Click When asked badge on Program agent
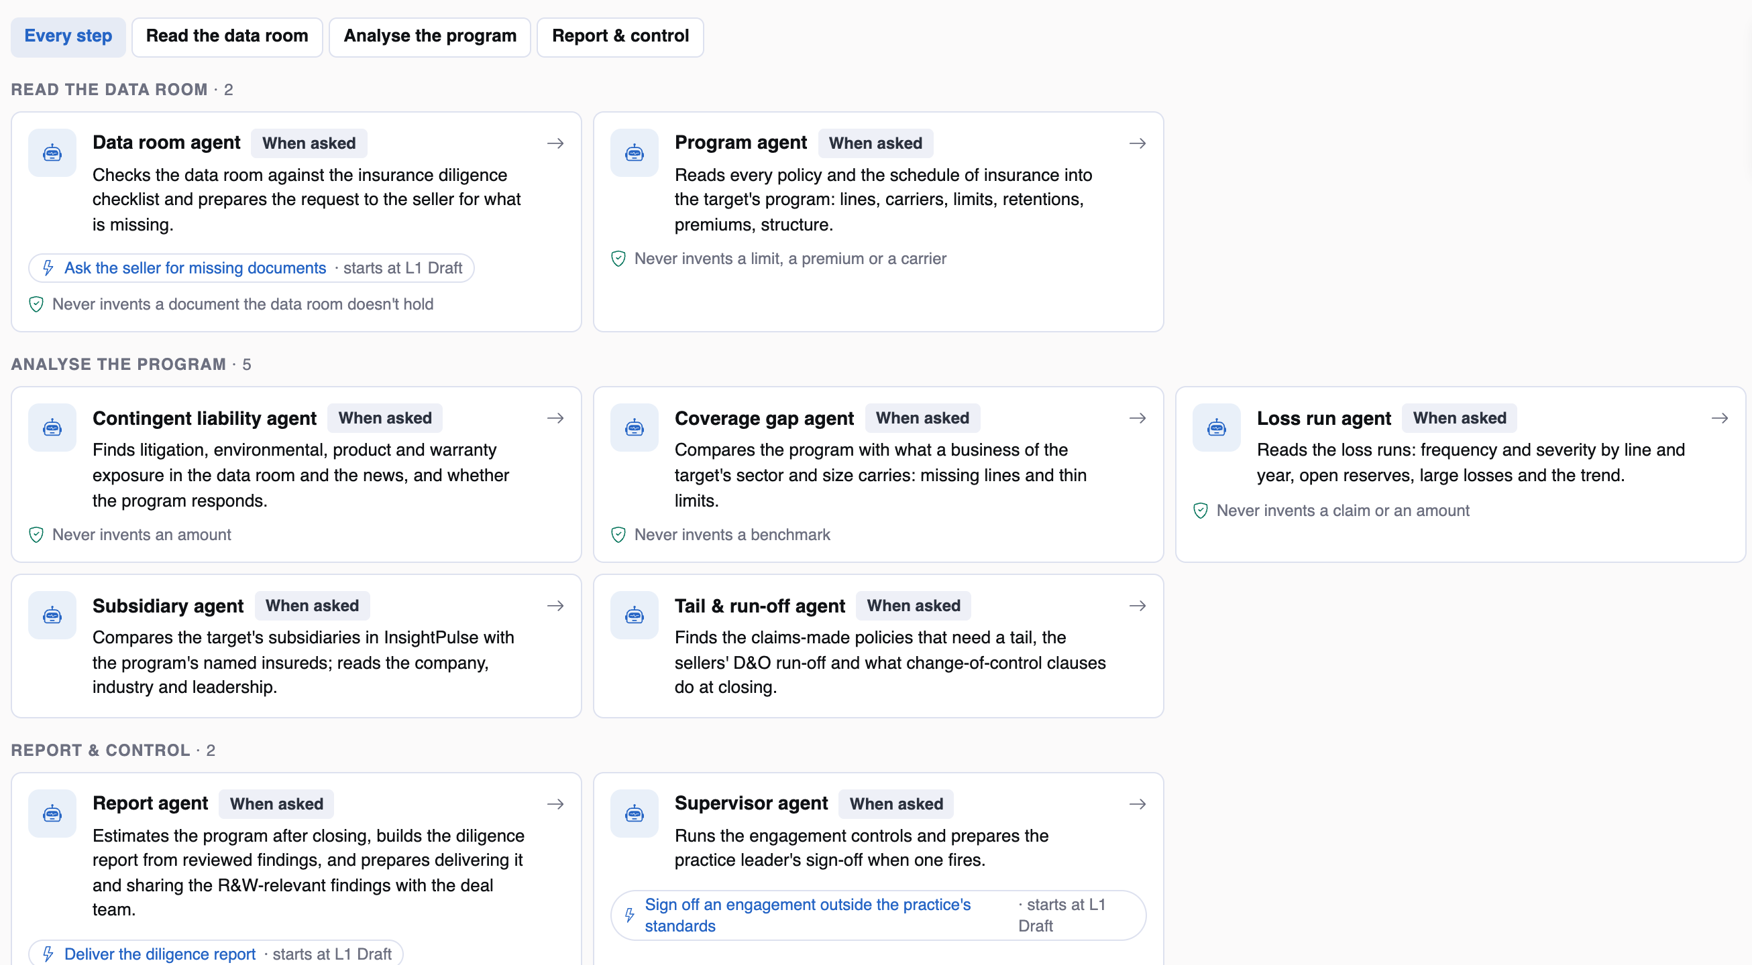 coord(875,143)
